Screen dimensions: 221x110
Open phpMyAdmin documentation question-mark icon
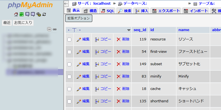[x=27, y=14]
